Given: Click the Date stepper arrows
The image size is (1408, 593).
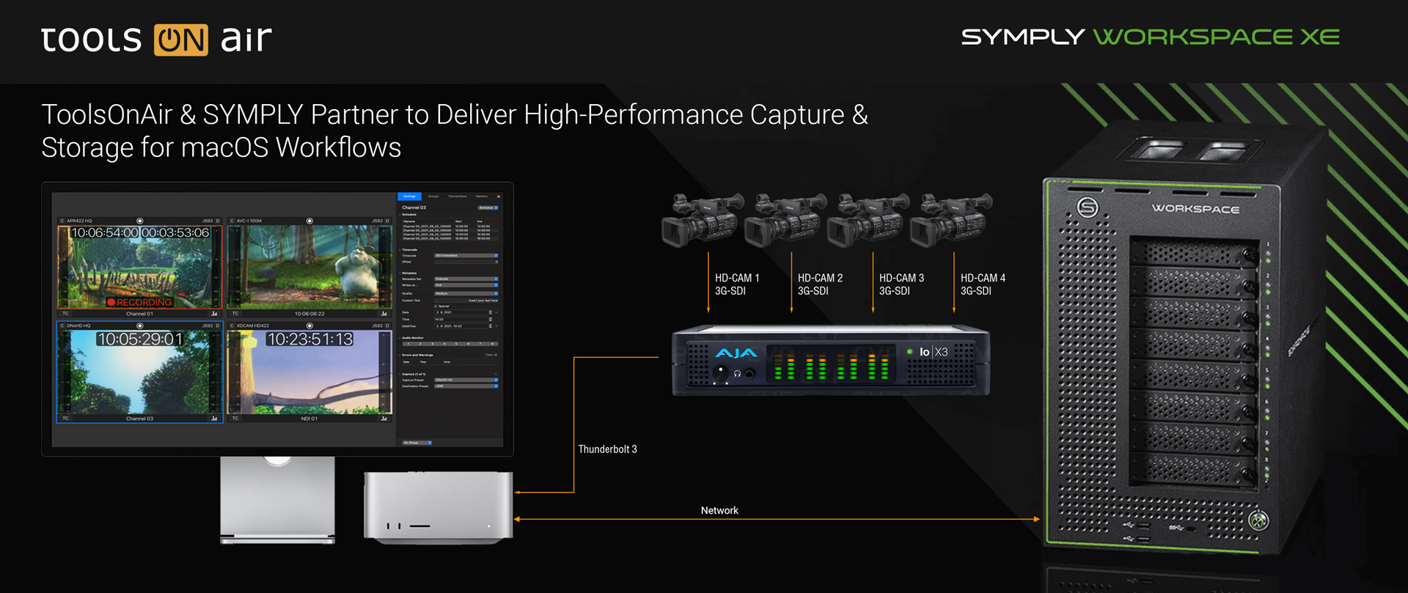Looking at the screenshot, I should tap(491, 312).
